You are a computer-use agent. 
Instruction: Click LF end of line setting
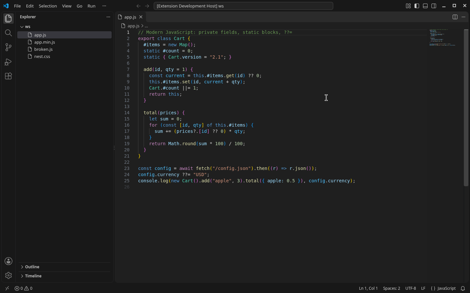pyautogui.click(x=423, y=288)
